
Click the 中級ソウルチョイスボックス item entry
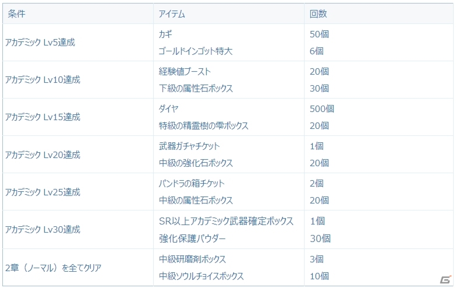click(x=202, y=276)
